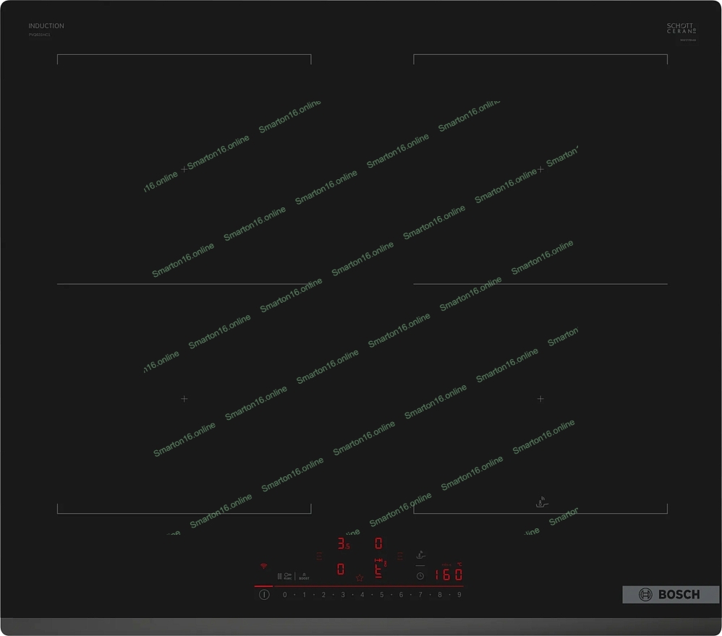
Task: Tap the 160 temperature display
Action: pyautogui.click(x=448, y=575)
